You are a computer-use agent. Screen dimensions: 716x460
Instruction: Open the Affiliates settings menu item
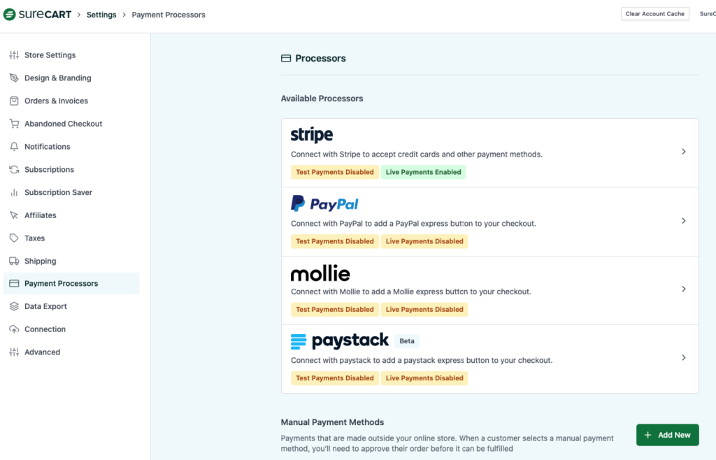tap(40, 215)
